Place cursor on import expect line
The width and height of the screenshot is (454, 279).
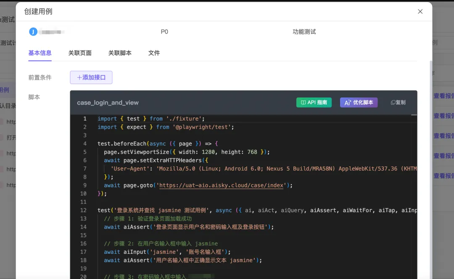click(166, 127)
